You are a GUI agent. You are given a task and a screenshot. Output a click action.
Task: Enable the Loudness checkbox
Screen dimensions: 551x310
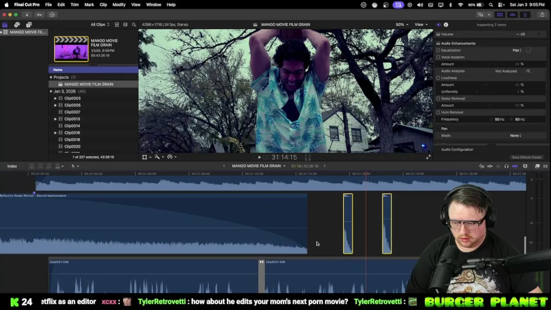tap(438, 78)
